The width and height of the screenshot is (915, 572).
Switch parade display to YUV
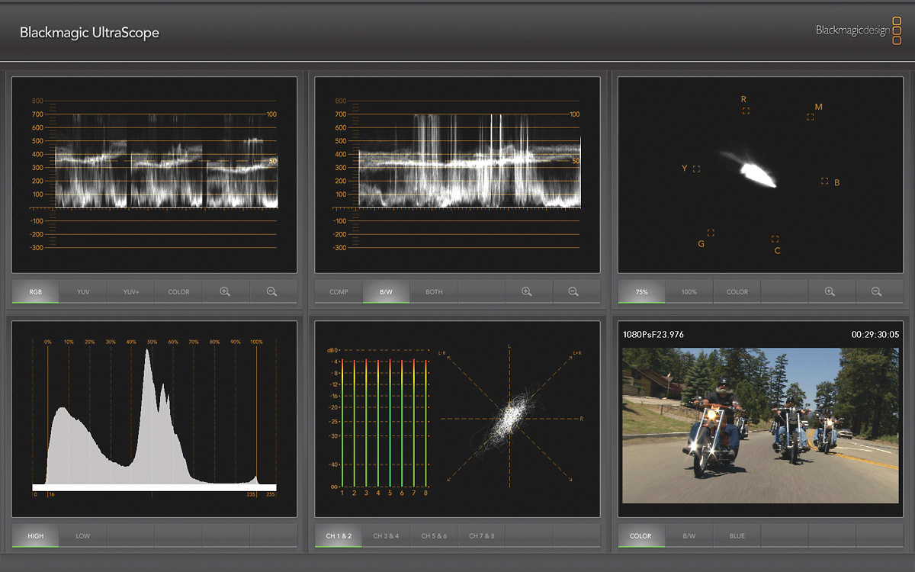pos(83,291)
